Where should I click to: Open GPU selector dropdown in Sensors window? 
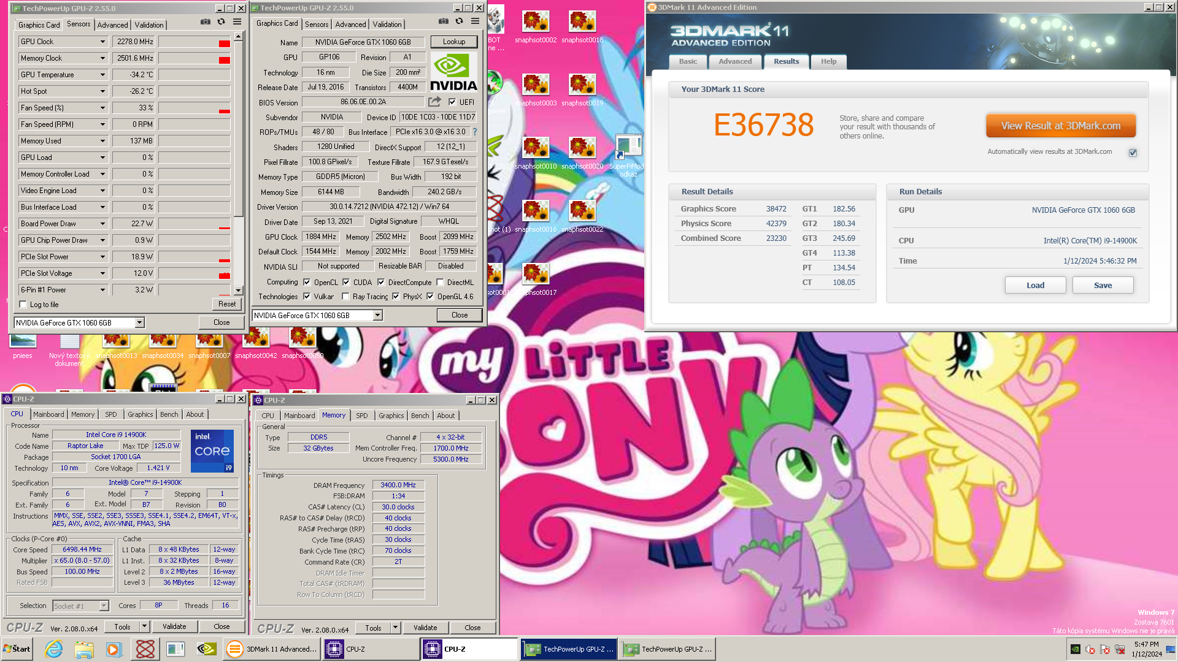click(140, 323)
